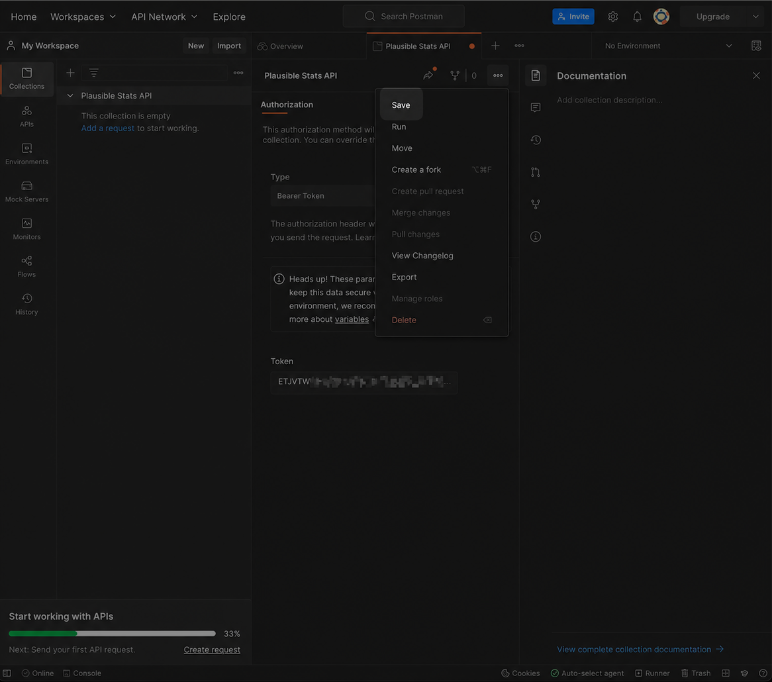Open the Runner in status bar

[x=652, y=673]
